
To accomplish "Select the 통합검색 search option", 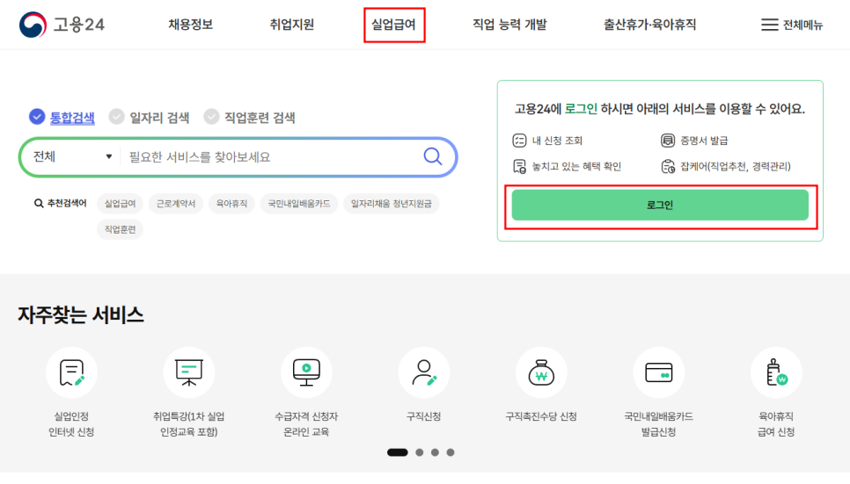I will coord(62,117).
